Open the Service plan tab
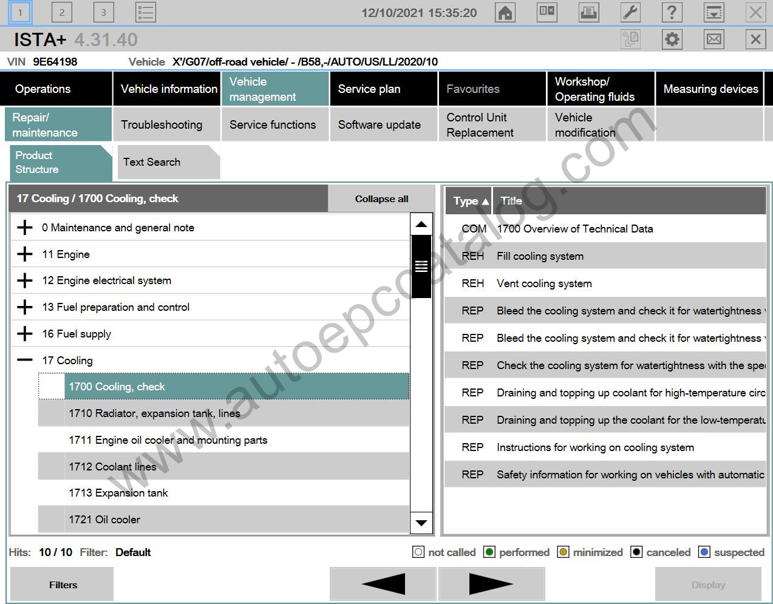Screen dimensions: 773x604 coord(384,89)
